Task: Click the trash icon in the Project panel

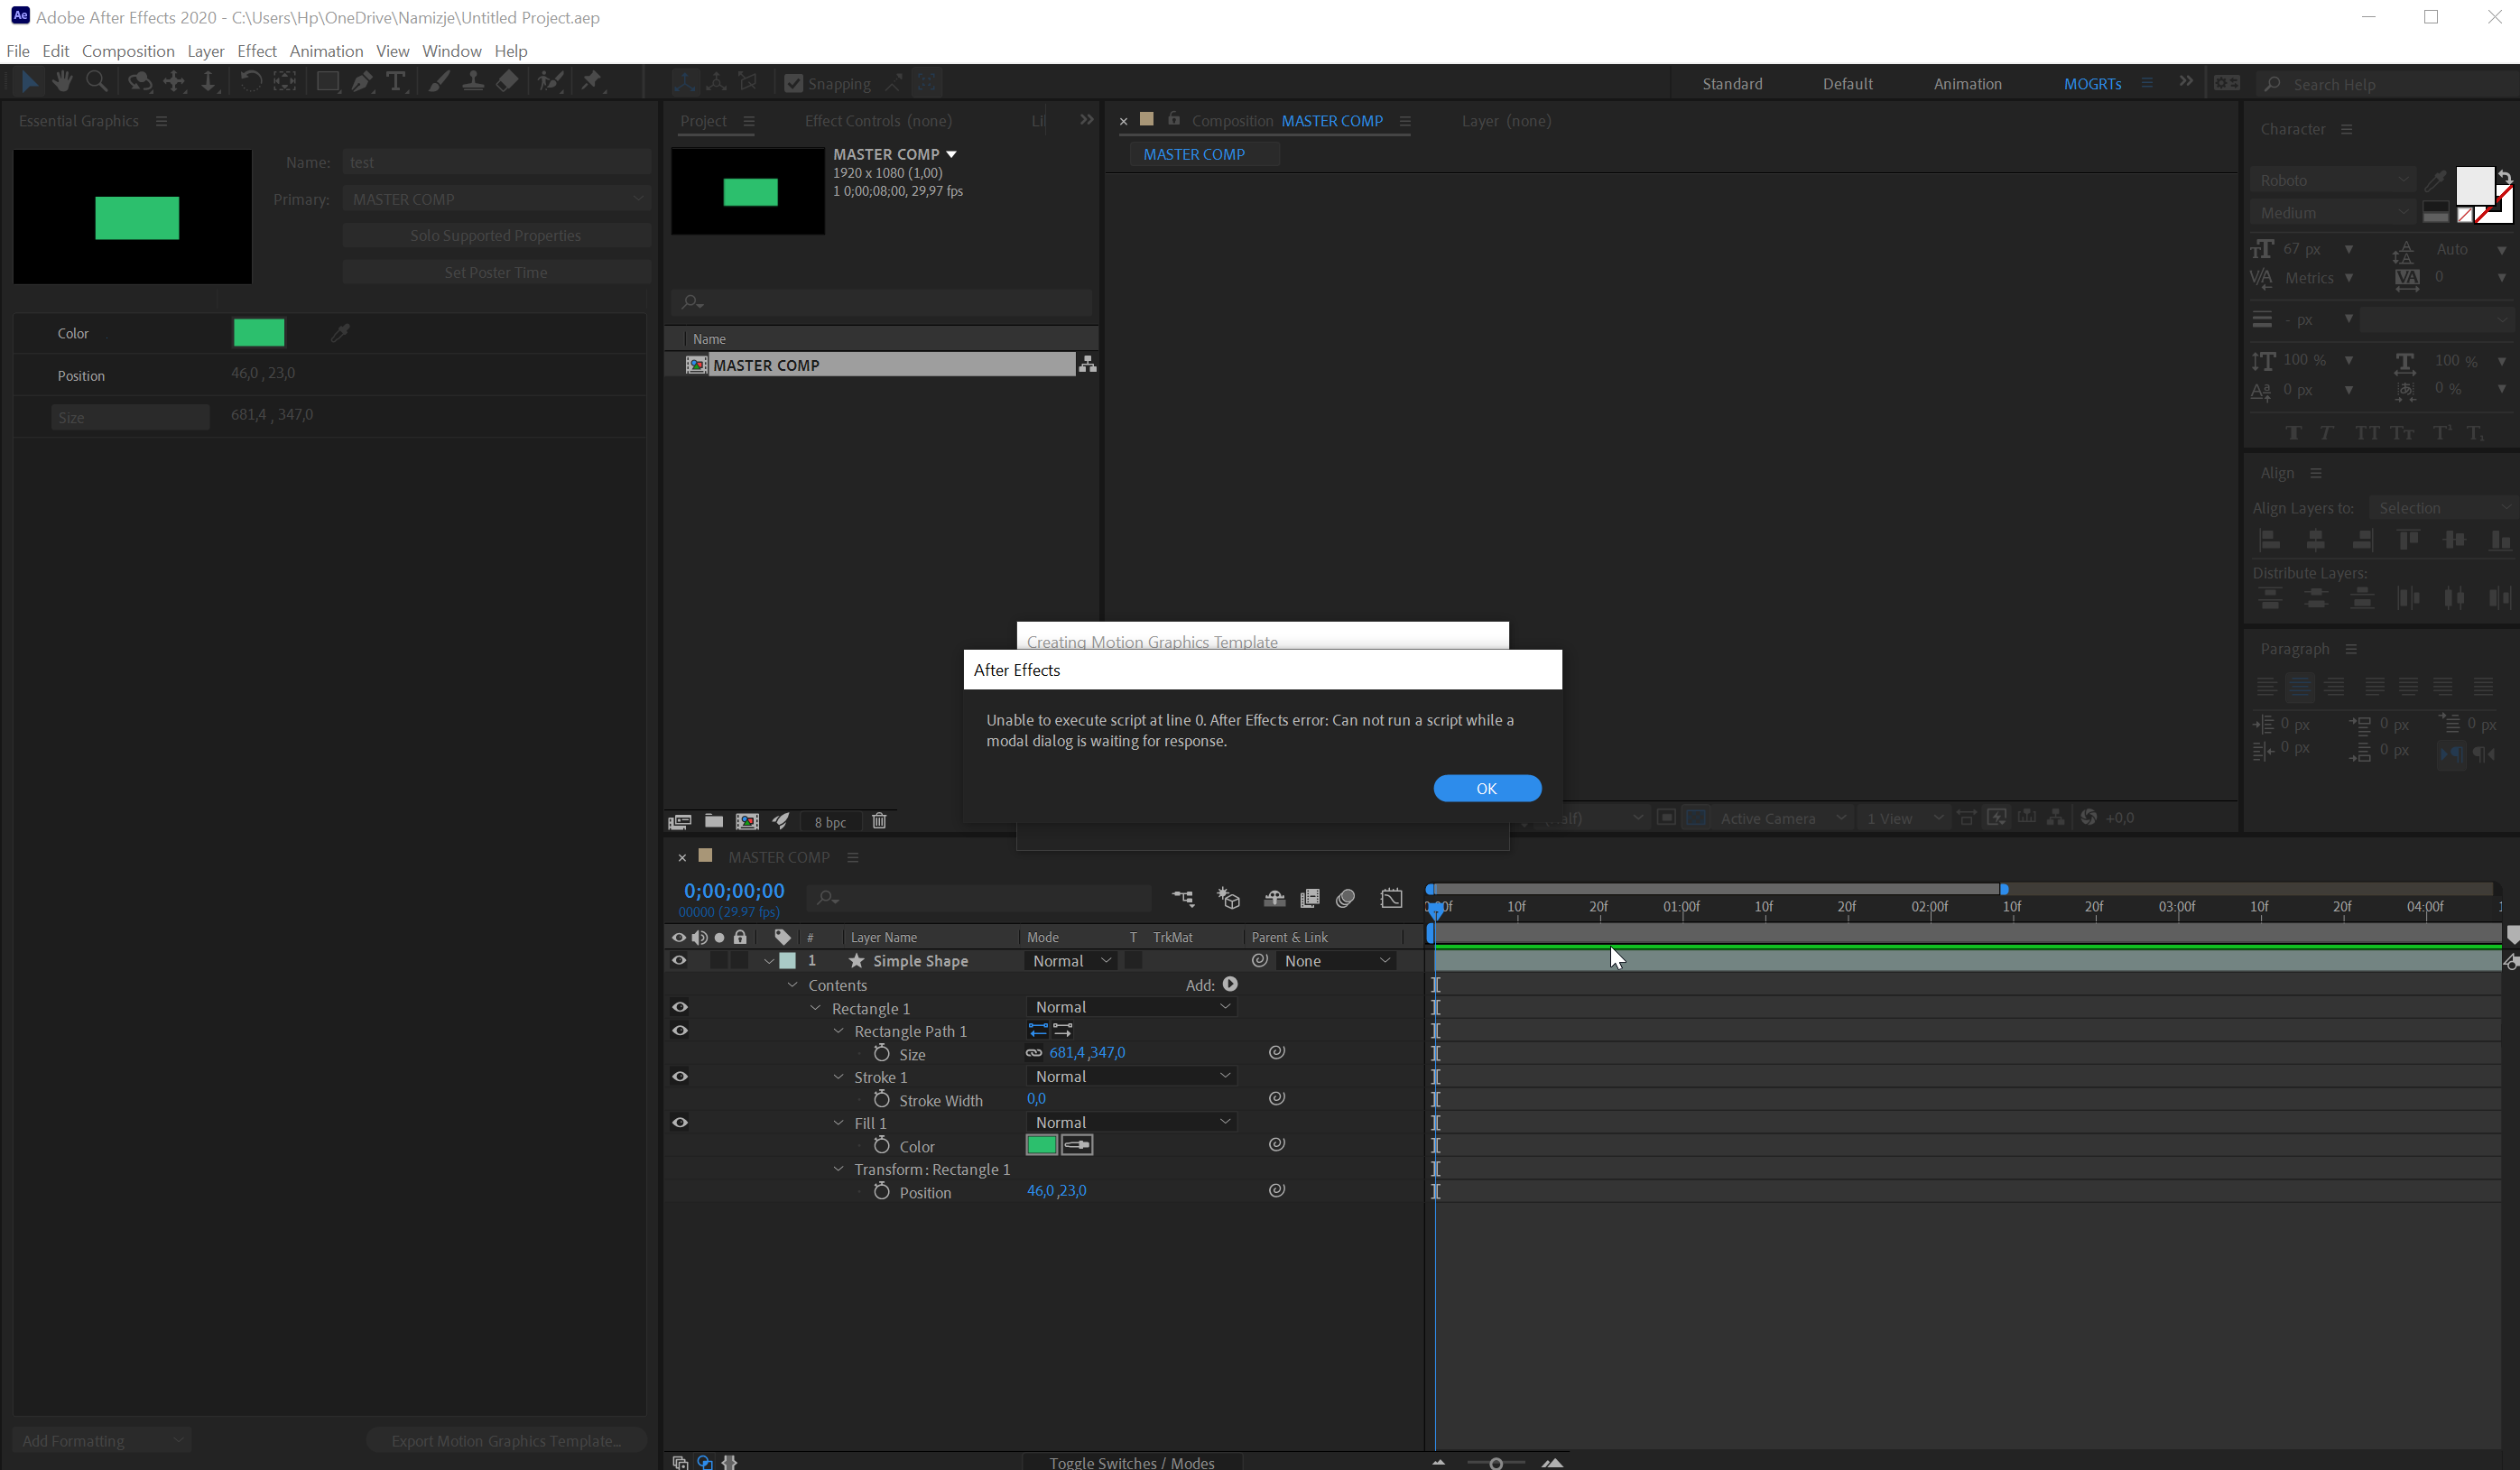Action: point(879,821)
